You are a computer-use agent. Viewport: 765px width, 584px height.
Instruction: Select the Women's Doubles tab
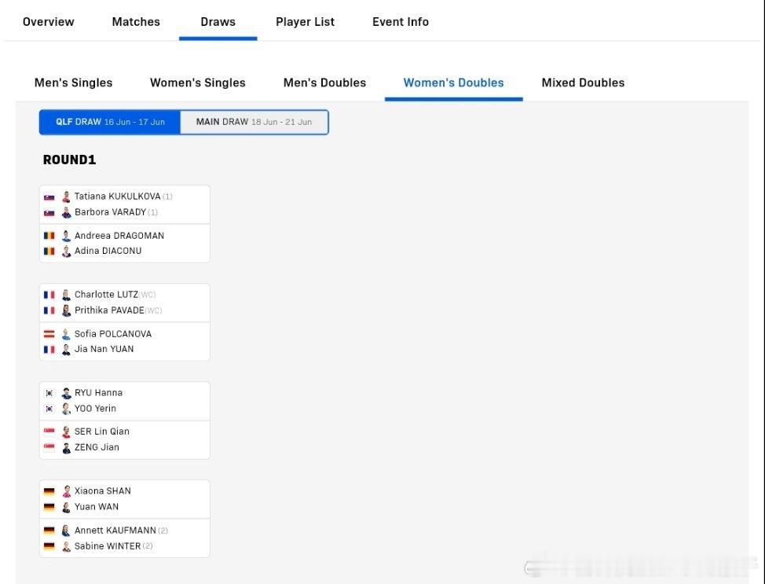click(x=454, y=83)
